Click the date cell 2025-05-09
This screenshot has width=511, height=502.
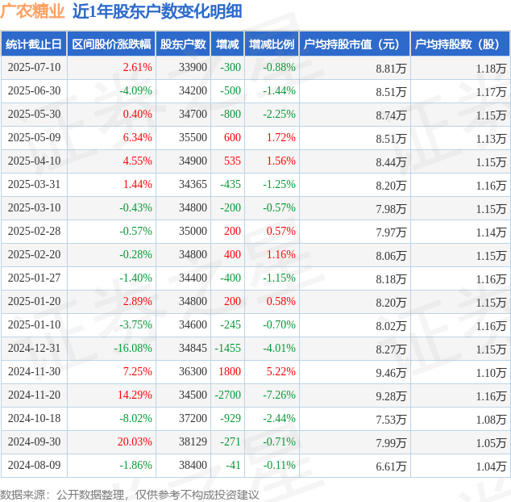tap(34, 137)
